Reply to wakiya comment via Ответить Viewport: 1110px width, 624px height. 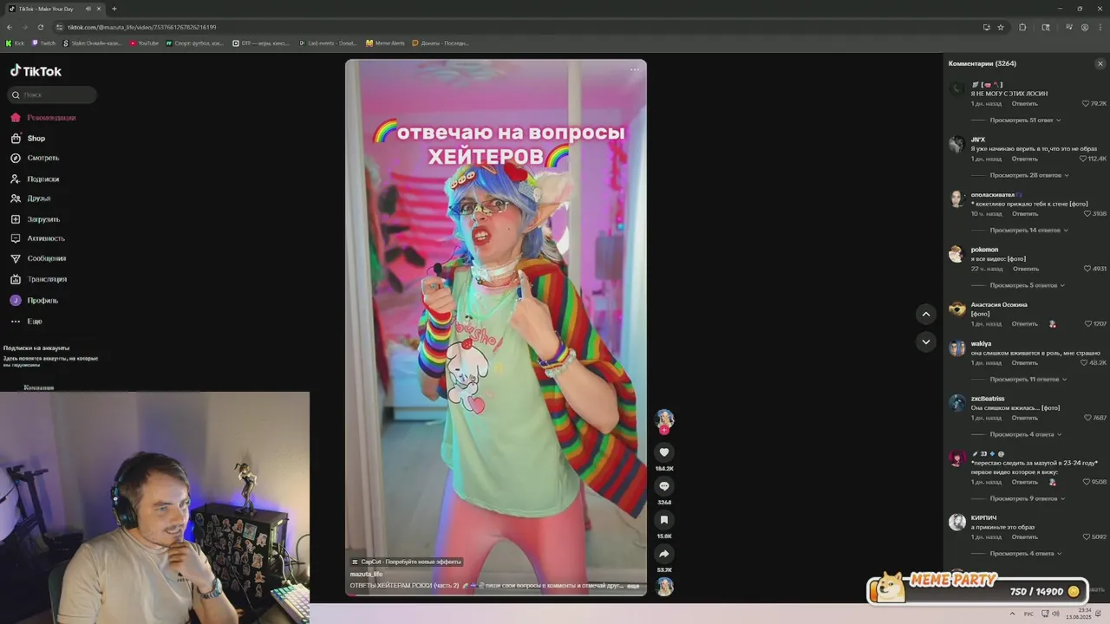click(1024, 363)
